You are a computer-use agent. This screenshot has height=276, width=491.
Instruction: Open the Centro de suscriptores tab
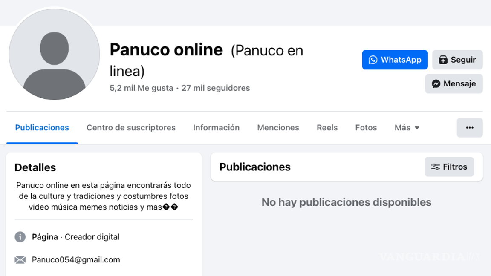(131, 127)
